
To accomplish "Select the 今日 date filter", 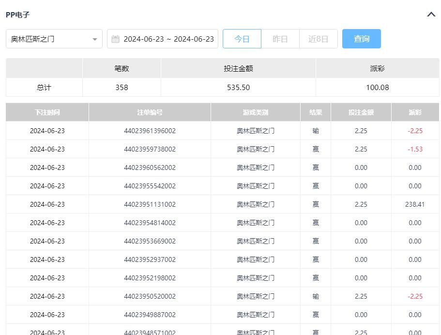I will click(x=242, y=39).
